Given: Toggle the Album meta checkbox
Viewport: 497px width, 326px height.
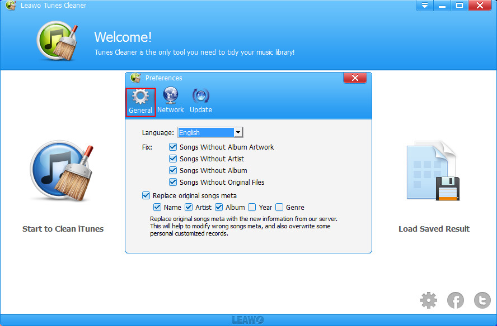Looking at the screenshot, I should [x=219, y=207].
